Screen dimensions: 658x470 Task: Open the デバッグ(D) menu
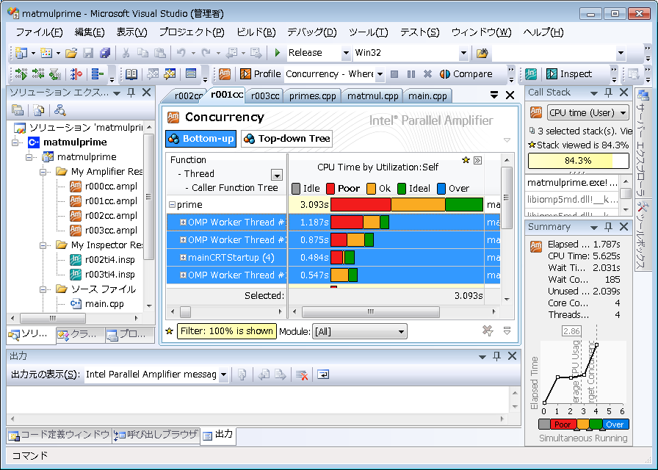312,32
